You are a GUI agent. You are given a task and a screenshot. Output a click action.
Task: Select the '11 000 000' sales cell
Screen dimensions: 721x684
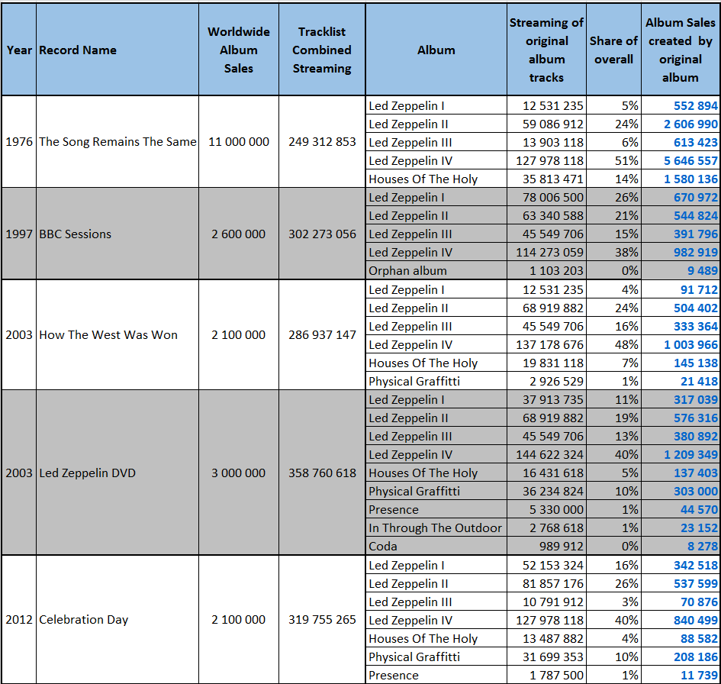point(239,142)
